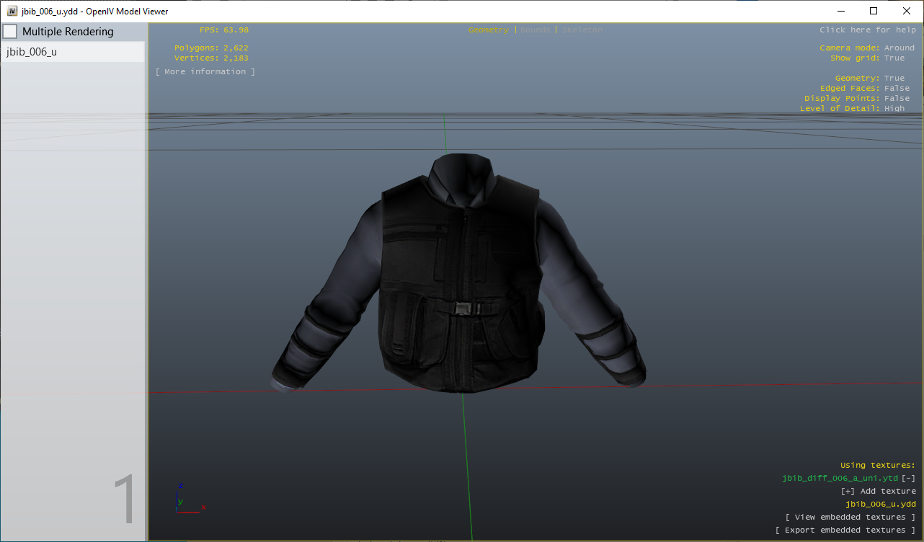
Task: Add a texture with the plus button
Action: (x=847, y=491)
